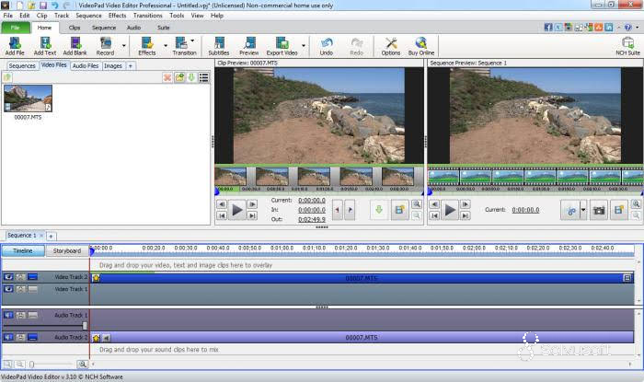The height and width of the screenshot is (382, 644).
Task: Select the Audio Files bin tab
Action: pos(86,65)
